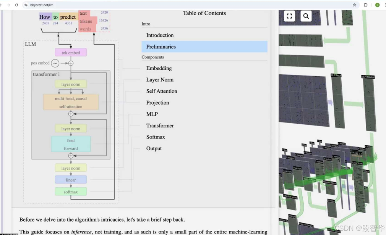Jump to the Embedding section
Image resolution: width=386 pixels, height=235 pixels.
tap(159, 68)
